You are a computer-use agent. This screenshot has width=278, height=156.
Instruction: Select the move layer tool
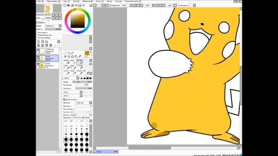pos(65,57)
